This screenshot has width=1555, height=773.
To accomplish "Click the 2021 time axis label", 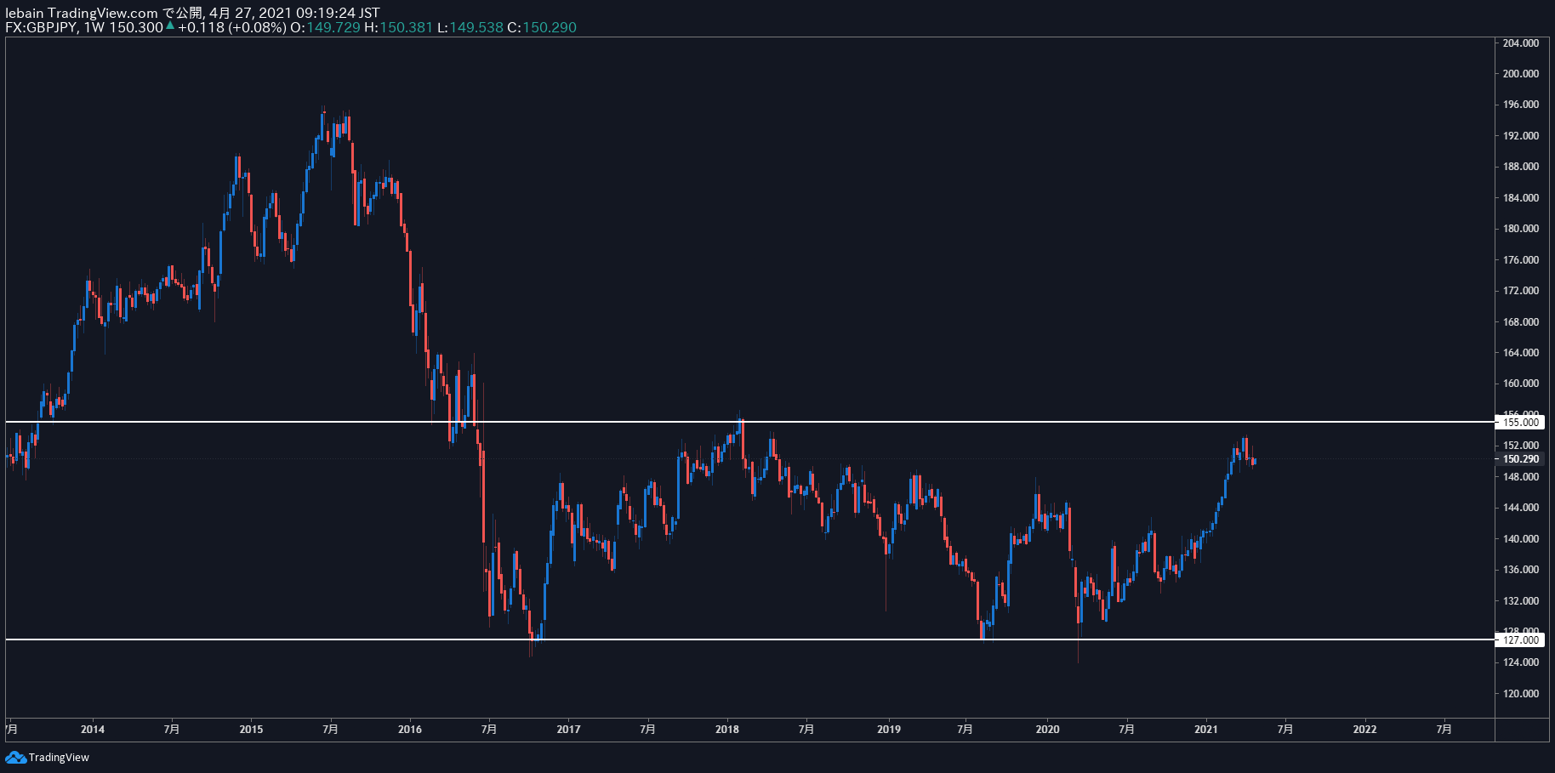I will (x=1206, y=730).
